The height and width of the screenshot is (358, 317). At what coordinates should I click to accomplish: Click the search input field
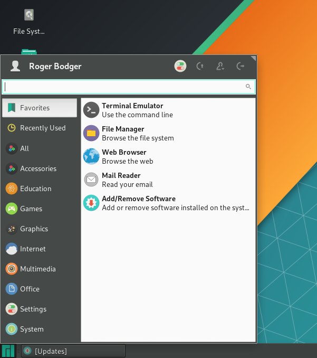pyautogui.click(x=129, y=87)
